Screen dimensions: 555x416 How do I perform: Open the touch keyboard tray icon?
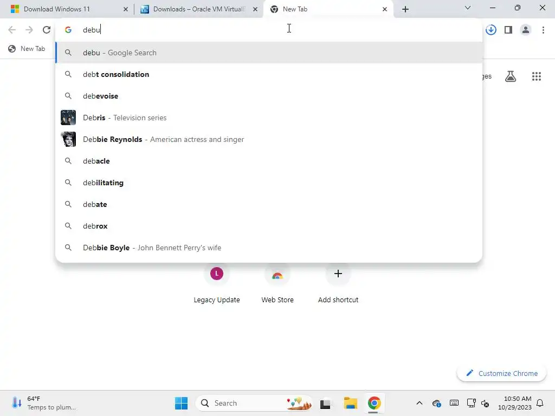click(x=454, y=403)
